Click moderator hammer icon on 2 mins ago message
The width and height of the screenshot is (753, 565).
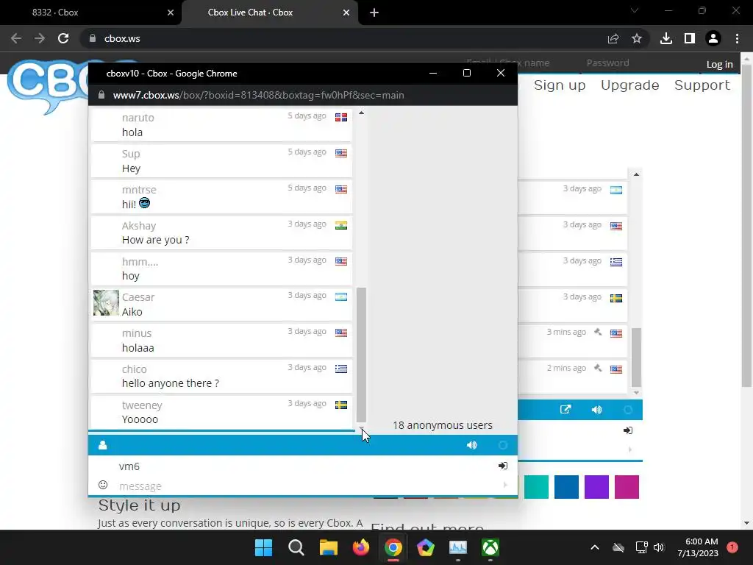point(598,368)
